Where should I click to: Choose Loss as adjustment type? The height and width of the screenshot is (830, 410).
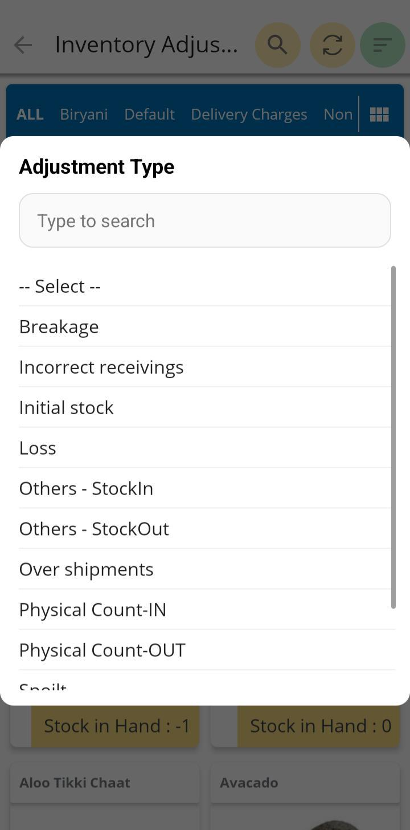38,448
